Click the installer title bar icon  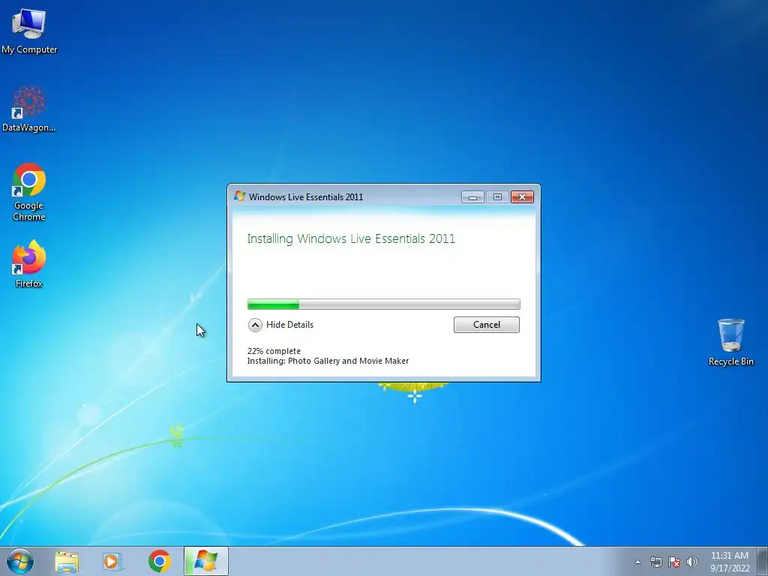coord(239,196)
